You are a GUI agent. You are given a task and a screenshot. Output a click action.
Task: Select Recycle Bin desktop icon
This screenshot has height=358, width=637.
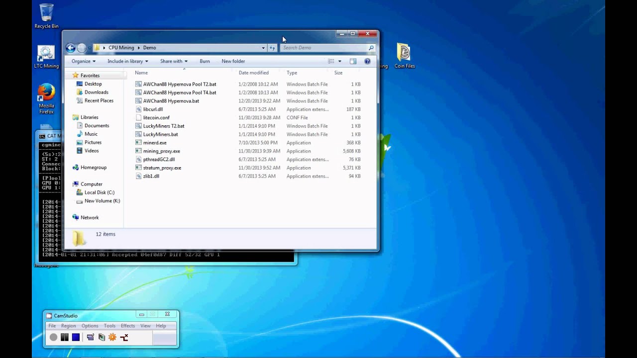46,16
